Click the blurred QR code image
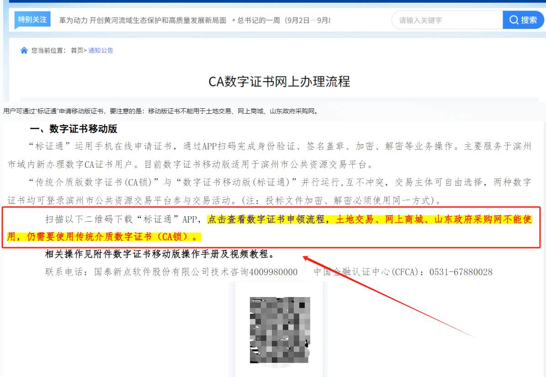Image resolution: width=546 pixels, height=377 pixels. coord(280,330)
